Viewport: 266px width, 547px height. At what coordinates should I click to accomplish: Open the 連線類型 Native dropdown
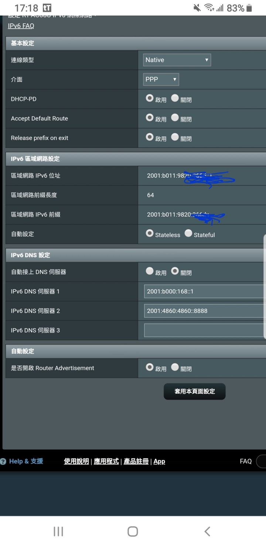click(177, 60)
